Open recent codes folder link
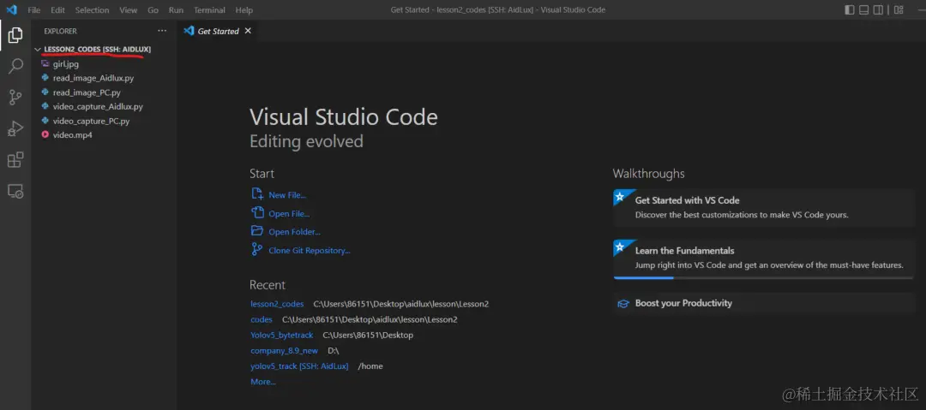The width and height of the screenshot is (926, 410). tap(261, 320)
